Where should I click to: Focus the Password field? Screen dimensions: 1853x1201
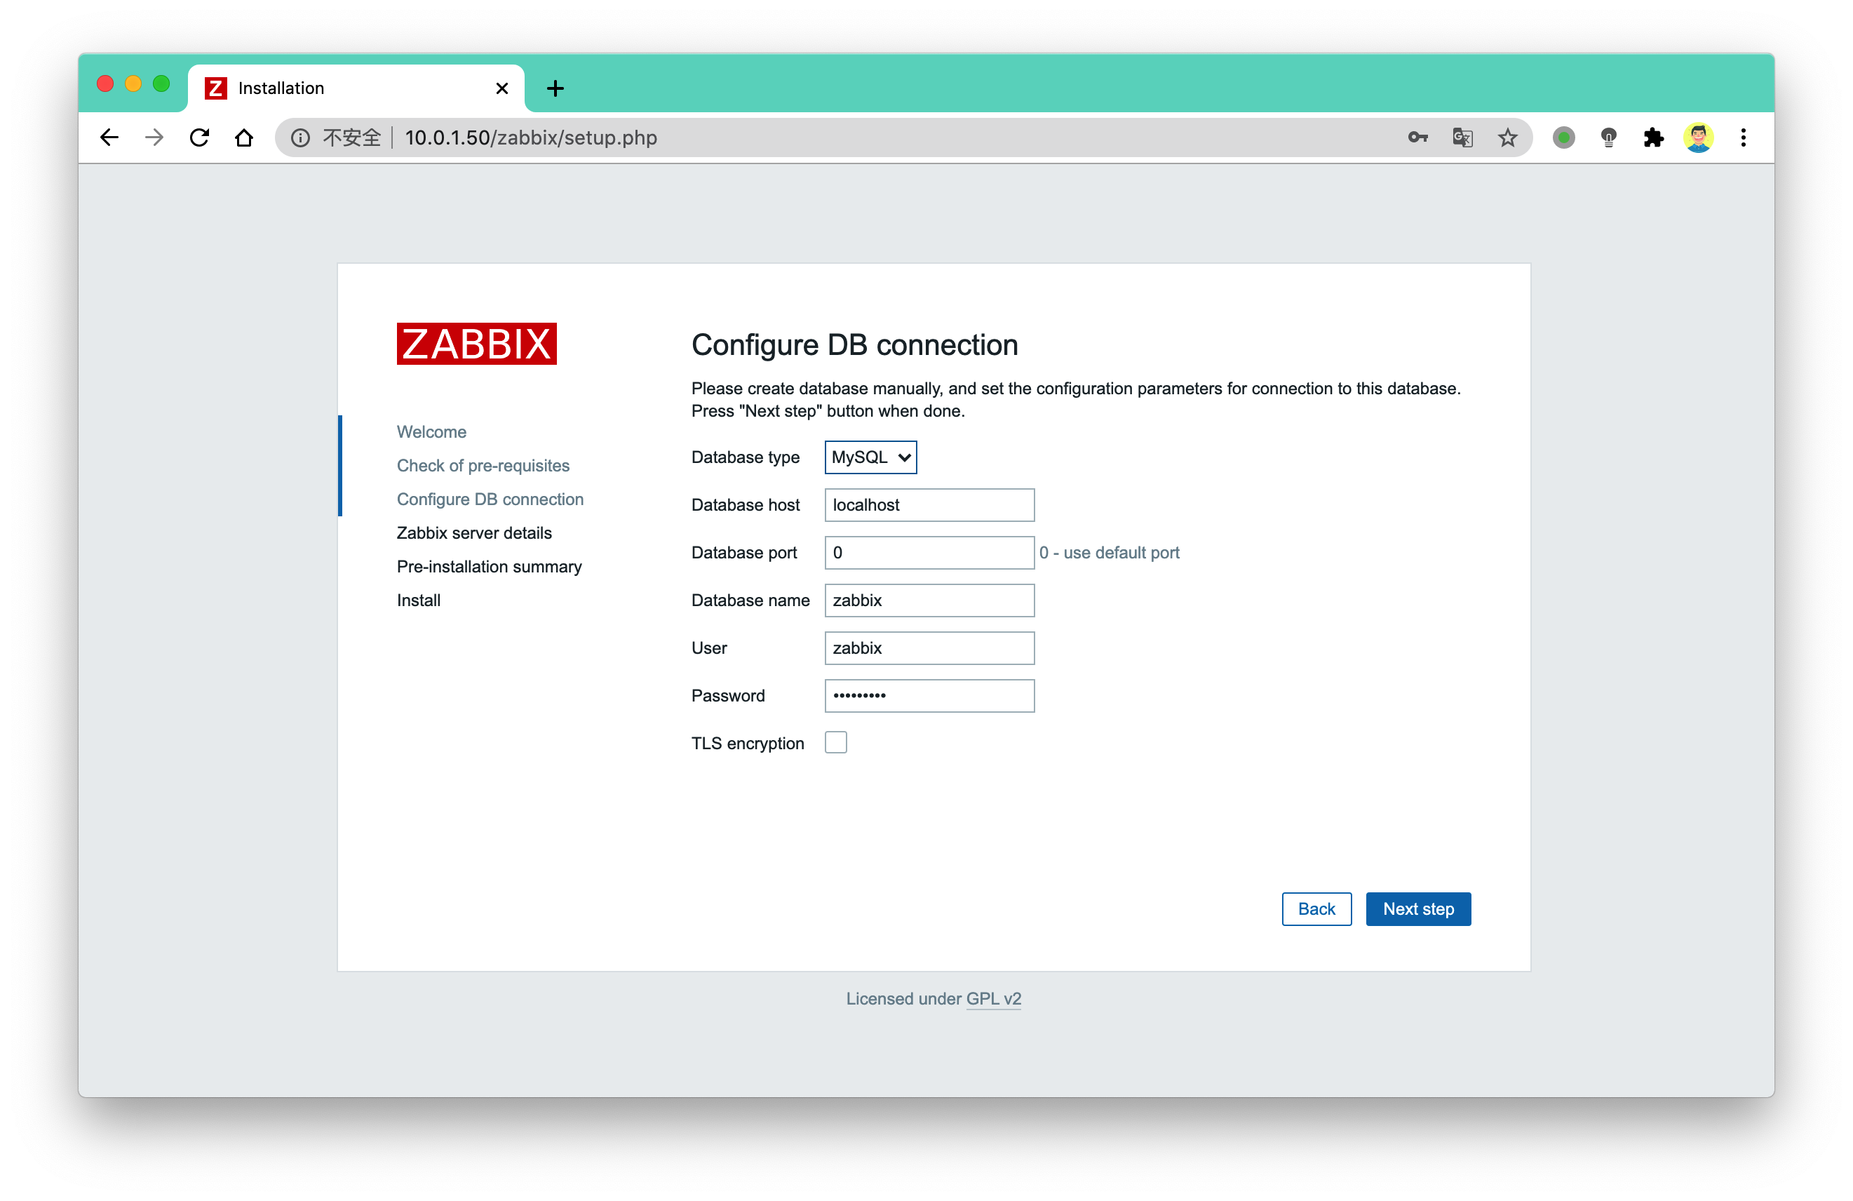pyautogui.click(x=929, y=695)
